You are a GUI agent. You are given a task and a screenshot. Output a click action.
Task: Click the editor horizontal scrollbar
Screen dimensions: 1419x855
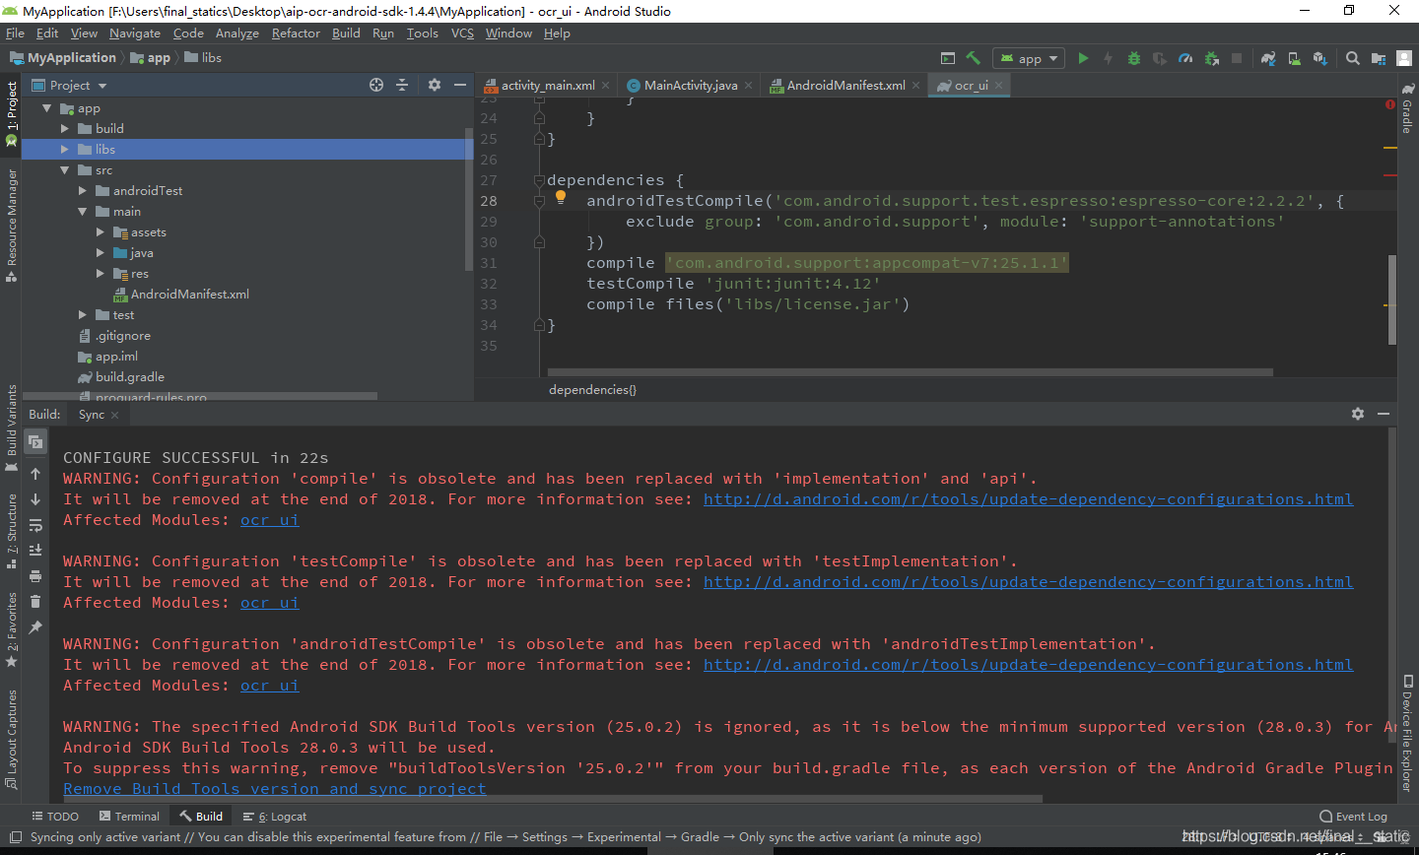pos(911,372)
